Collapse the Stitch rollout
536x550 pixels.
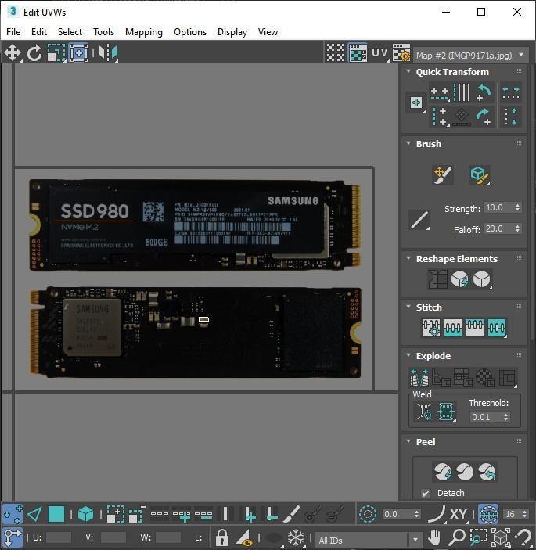408,307
